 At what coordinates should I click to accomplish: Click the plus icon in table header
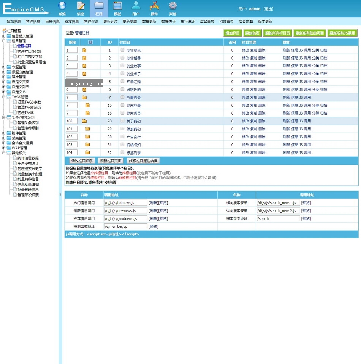(90, 42)
